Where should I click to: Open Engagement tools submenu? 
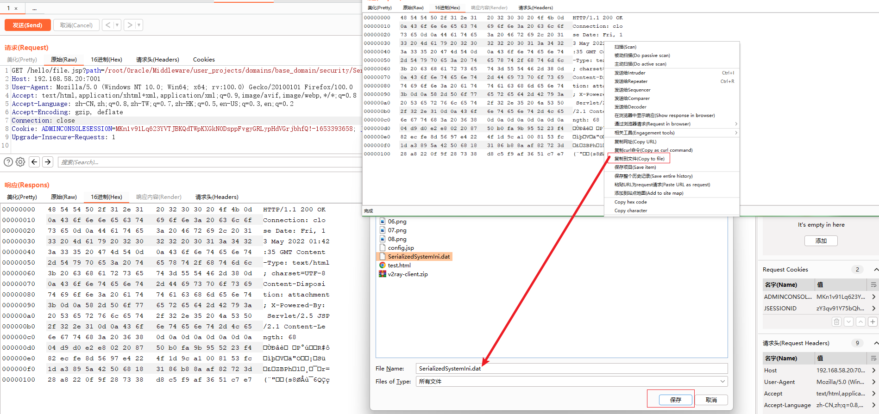[x=672, y=133]
